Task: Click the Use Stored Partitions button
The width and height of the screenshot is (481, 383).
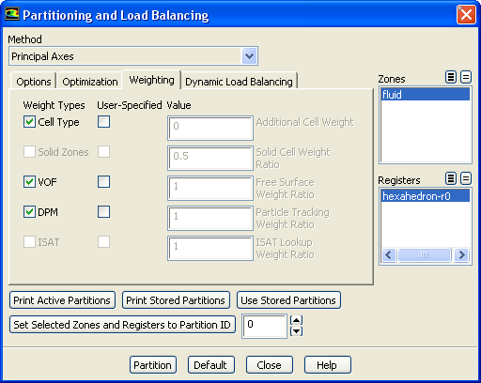Action: [x=288, y=300]
